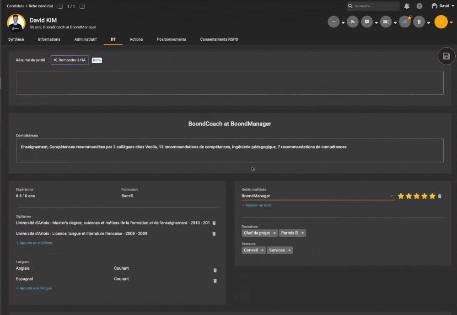Expand the arrow beside the comment bubble button
The image size is (457, 315).
pyautogui.click(x=376, y=22)
